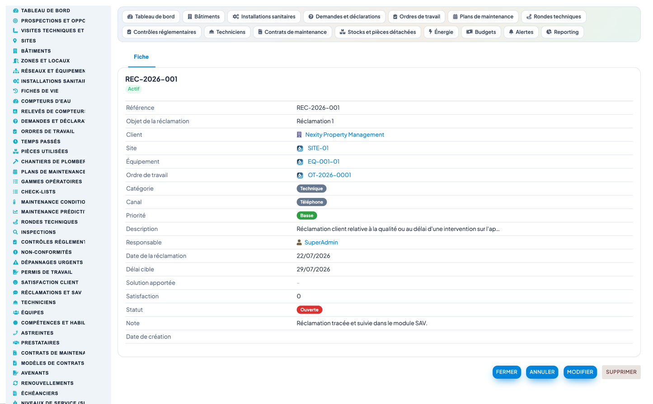Click the Fiches de vie history icon

(15, 91)
